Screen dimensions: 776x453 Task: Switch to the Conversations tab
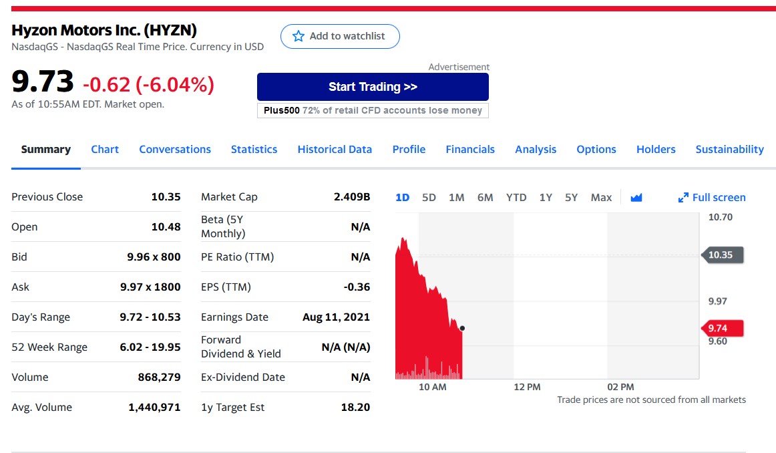pyautogui.click(x=175, y=149)
